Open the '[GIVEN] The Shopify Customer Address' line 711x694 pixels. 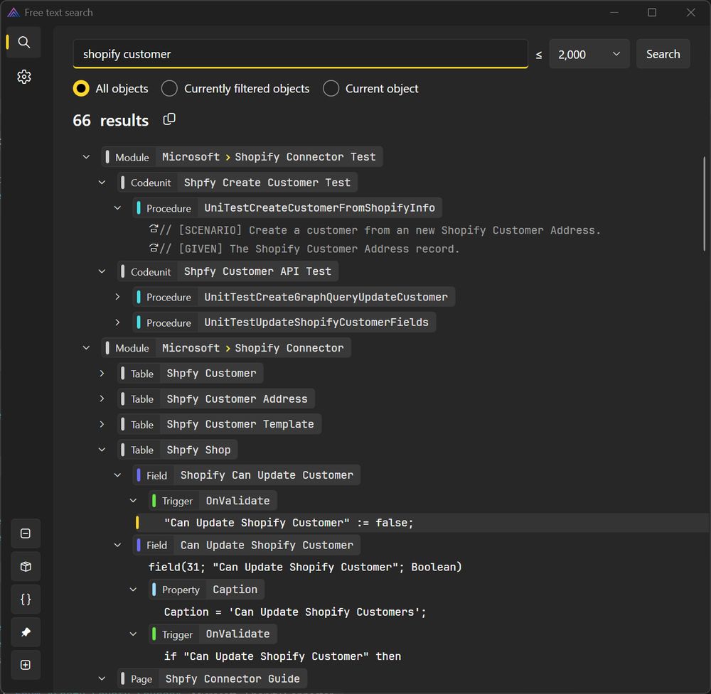pyautogui.click(x=310, y=249)
